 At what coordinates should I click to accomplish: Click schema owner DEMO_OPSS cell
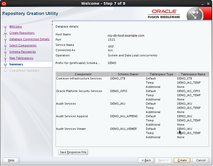(119, 91)
